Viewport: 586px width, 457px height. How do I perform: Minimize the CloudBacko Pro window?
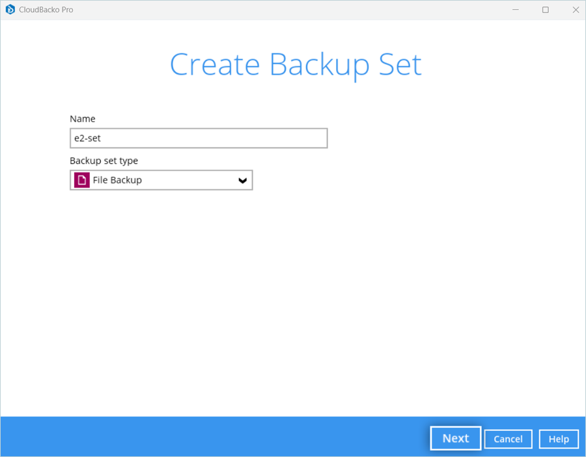[516, 10]
